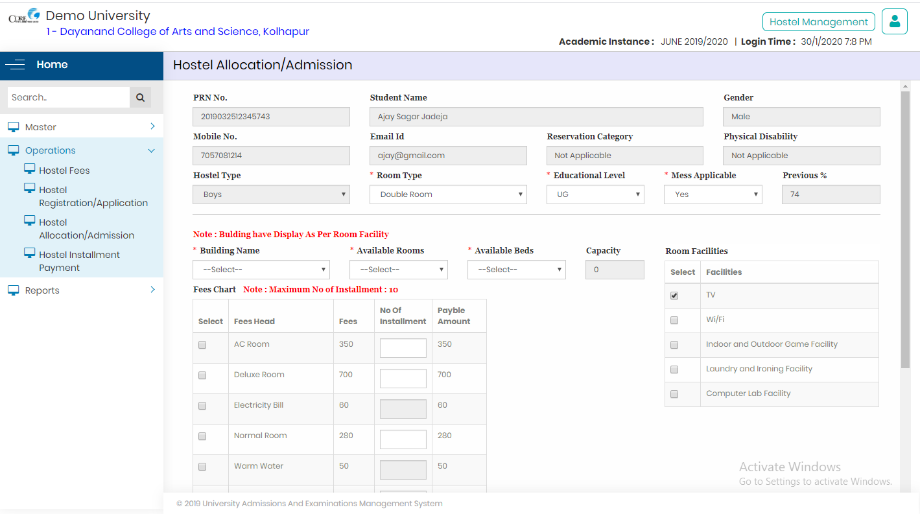This screenshot has height=514, width=920.
Task: Click the No Of Installment field for Deluxe Room
Action: [x=403, y=378]
